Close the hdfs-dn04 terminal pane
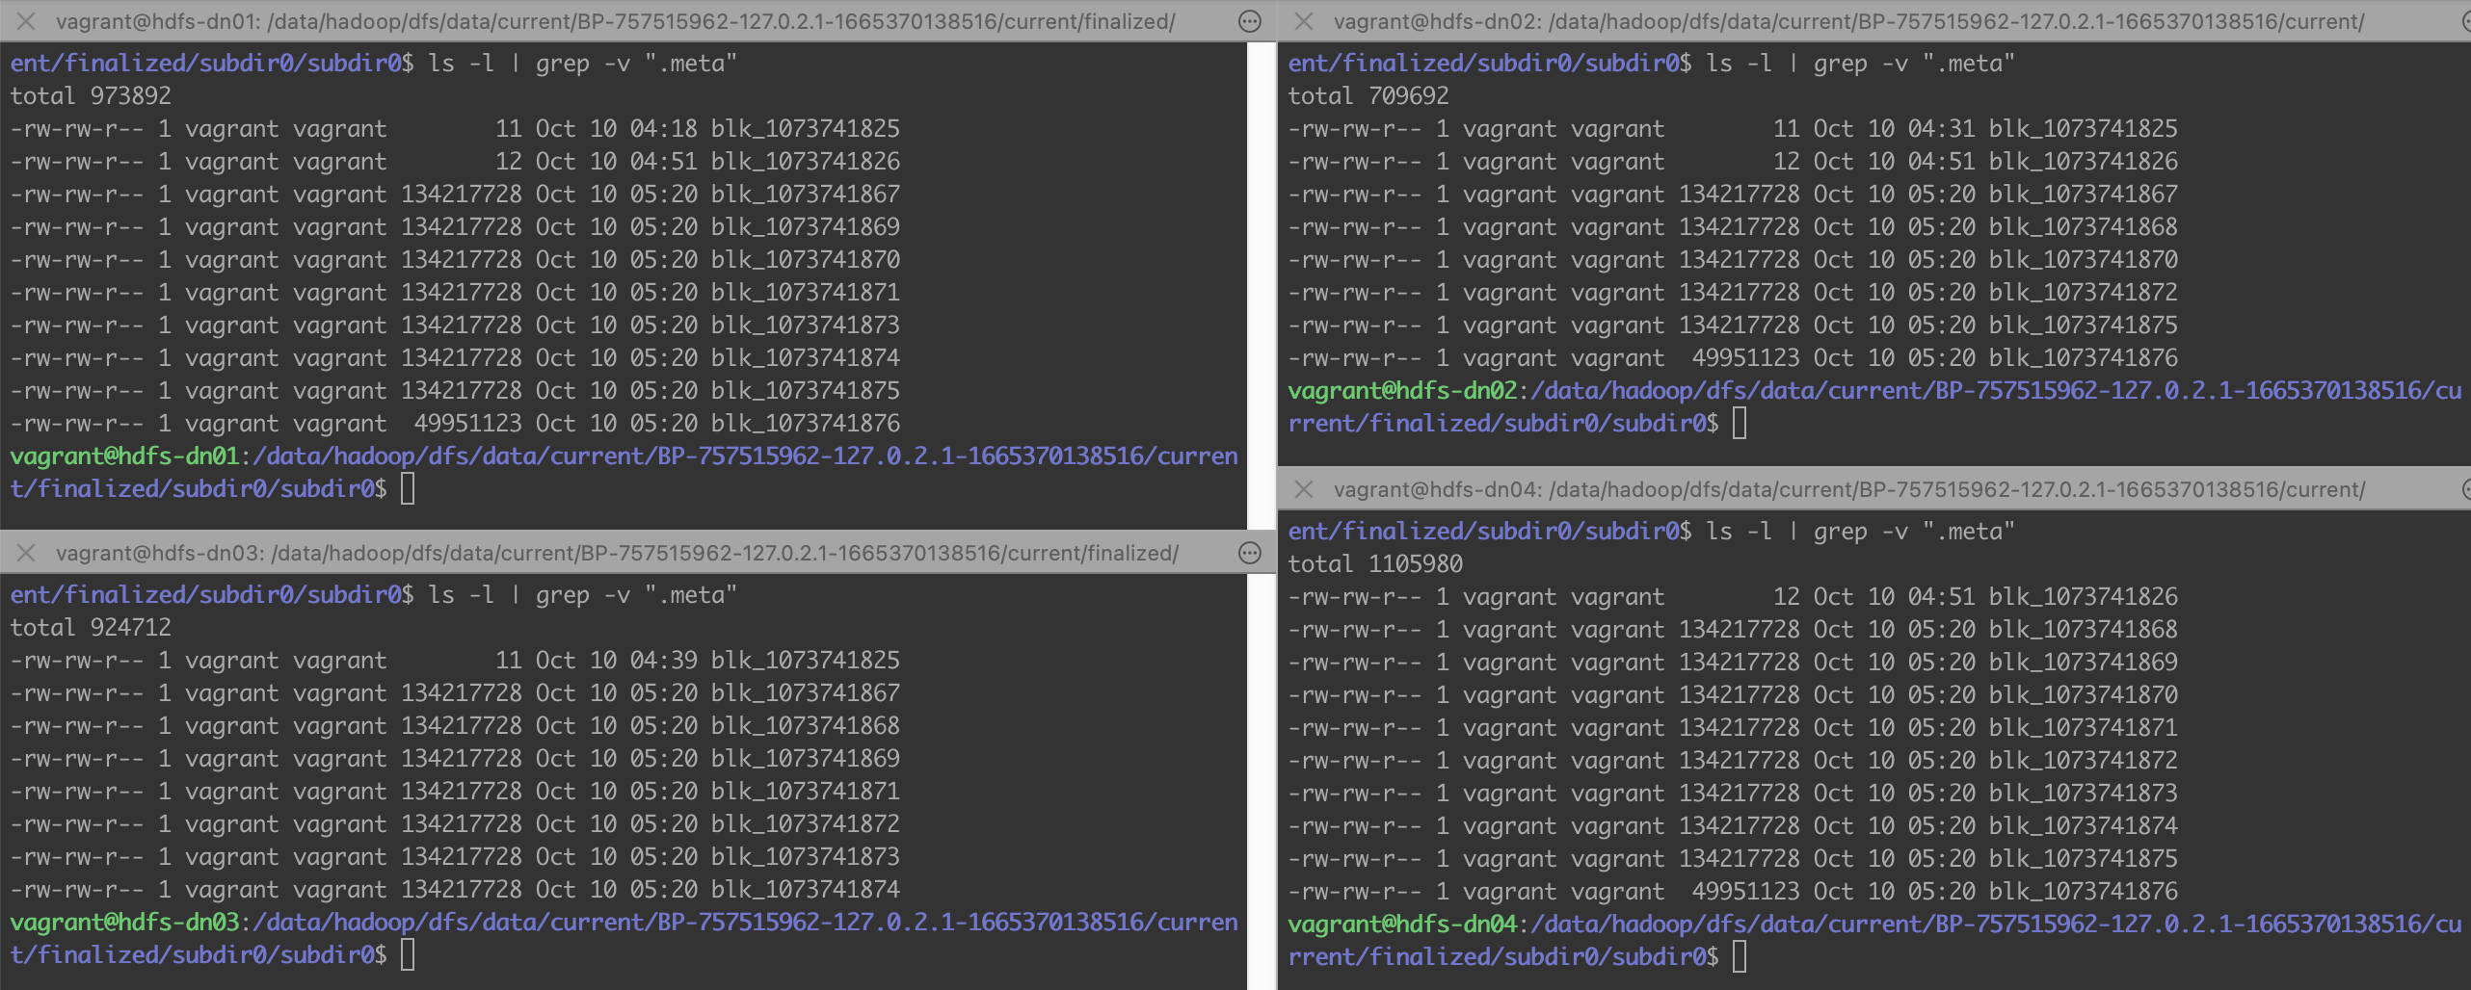2471x990 pixels. tap(1304, 489)
